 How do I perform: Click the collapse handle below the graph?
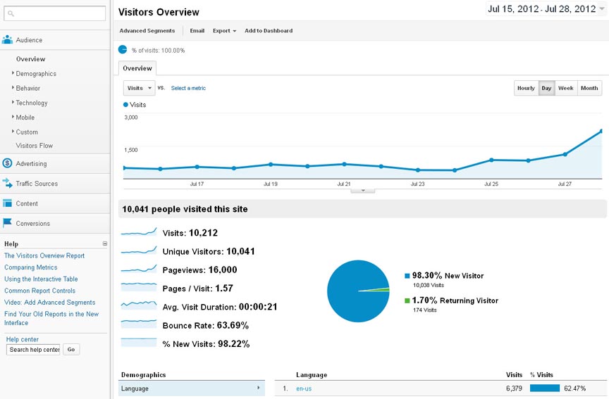click(363, 191)
